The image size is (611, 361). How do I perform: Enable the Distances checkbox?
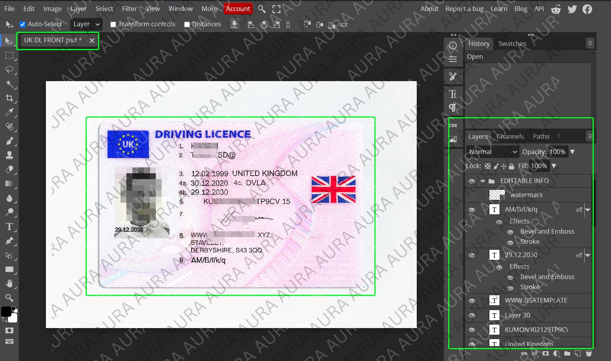pos(187,24)
